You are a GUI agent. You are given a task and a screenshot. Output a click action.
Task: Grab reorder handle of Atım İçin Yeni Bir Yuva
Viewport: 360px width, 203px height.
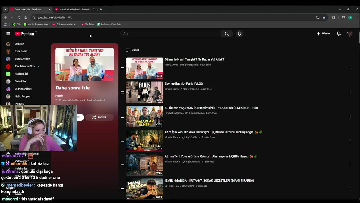pos(122,141)
